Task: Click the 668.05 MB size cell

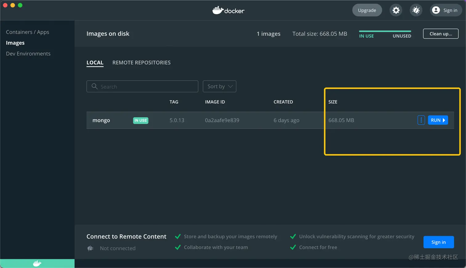Action: pos(341,120)
